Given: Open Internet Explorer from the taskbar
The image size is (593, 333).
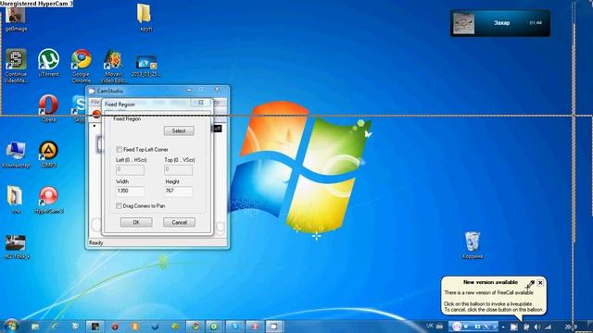Looking at the screenshot, I should click(x=55, y=327).
